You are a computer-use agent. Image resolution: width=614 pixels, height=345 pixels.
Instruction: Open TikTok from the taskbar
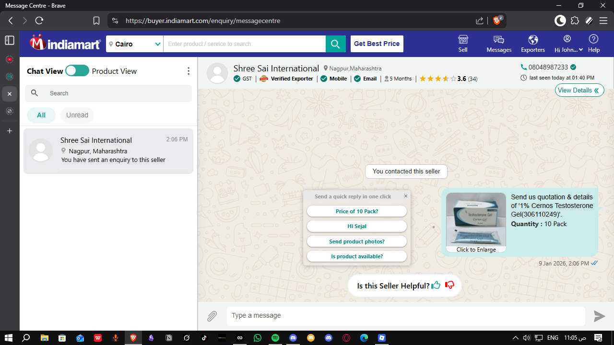[204, 338]
